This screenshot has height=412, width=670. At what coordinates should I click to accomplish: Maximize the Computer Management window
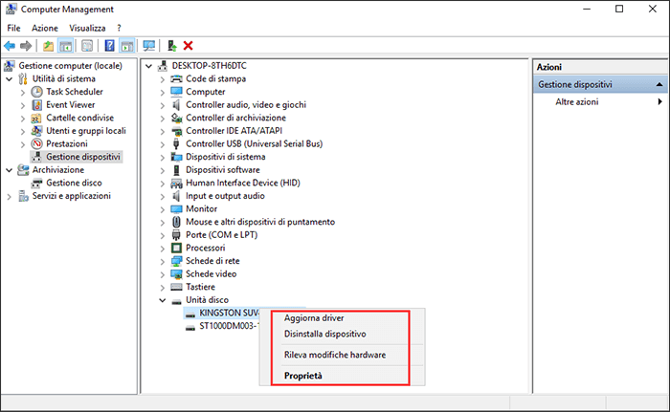619,9
